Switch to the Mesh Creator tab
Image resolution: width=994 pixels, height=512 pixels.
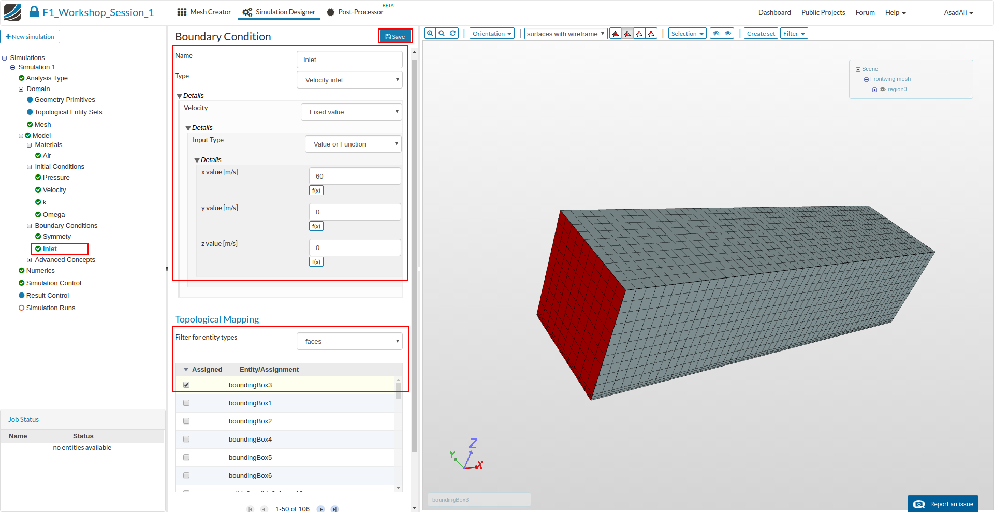(204, 12)
